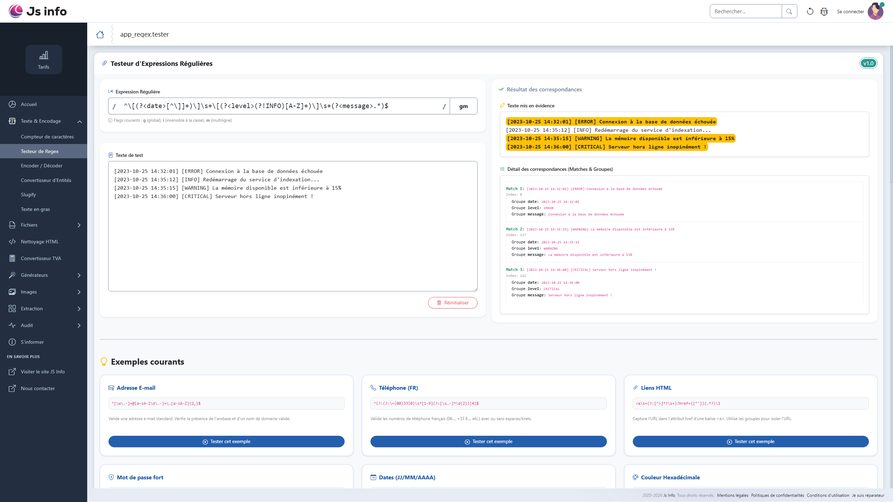Click the Nettoyage HTML code icon
The image size is (893, 502).
12,242
